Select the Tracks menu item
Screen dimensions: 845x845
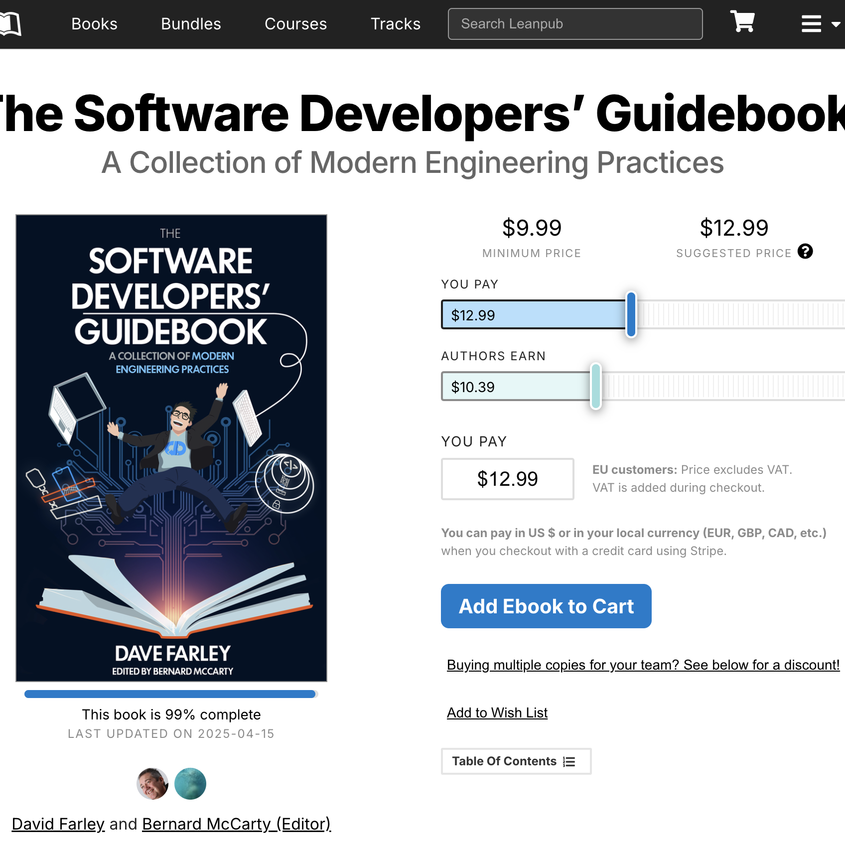click(x=395, y=23)
